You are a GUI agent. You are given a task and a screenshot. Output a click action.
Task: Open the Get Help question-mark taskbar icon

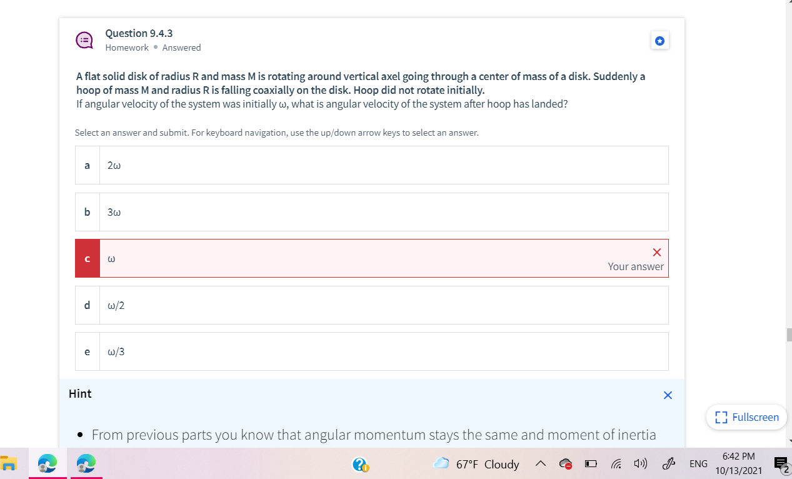[x=361, y=464]
